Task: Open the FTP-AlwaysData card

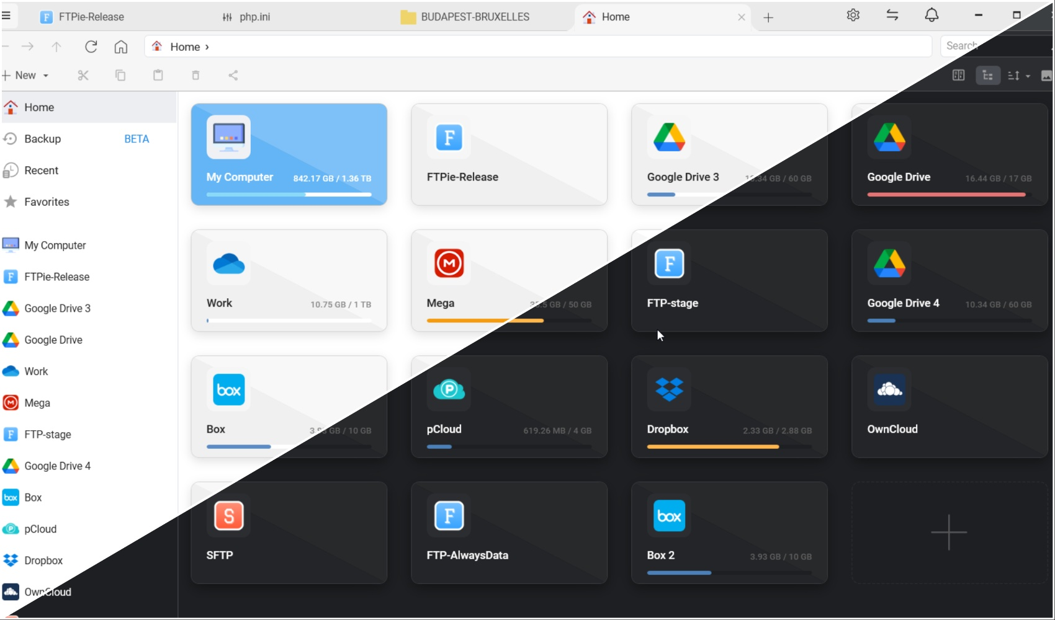Action: 509,533
